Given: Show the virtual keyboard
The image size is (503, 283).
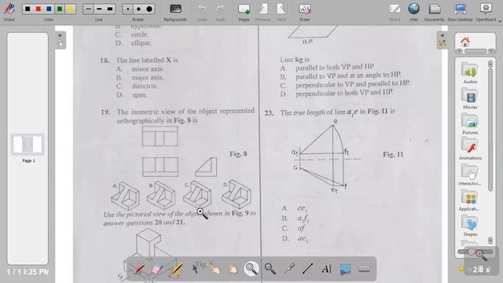Looking at the screenshot, I should click(x=364, y=268).
